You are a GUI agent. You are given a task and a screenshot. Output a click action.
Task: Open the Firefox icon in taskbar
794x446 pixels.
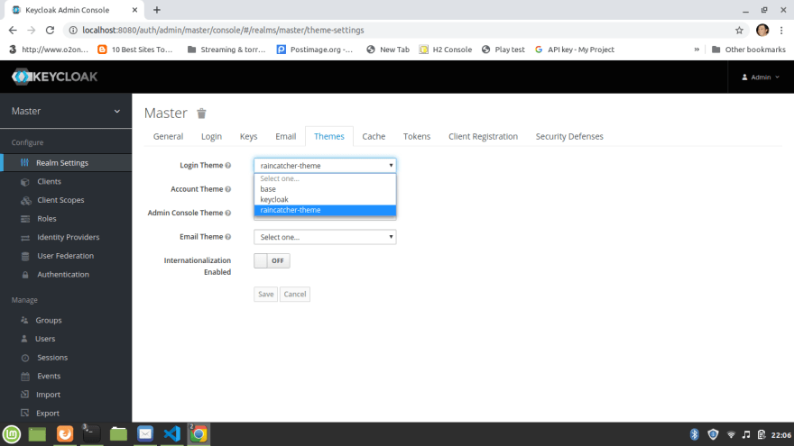click(x=65, y=434)
